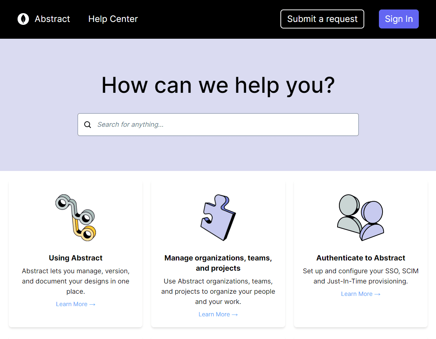The height and width of the screenshot is (339, 436).
Task: Click the puzzle piece illustration
Action: pyautogui.click(x=218, y=217)
